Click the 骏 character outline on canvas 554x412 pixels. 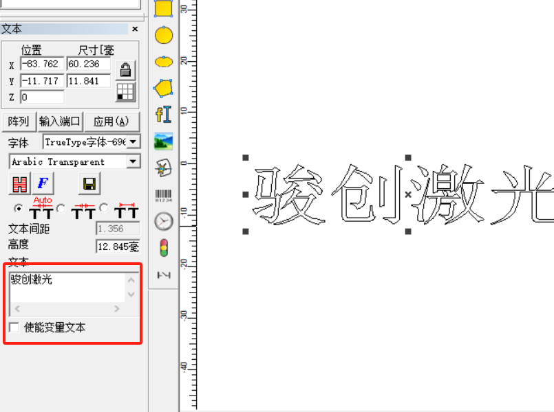tap(288, 194)
